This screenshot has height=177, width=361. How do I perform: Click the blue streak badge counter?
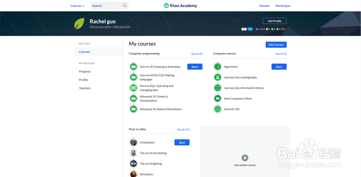pyautogui.click(x=250, y=29)
